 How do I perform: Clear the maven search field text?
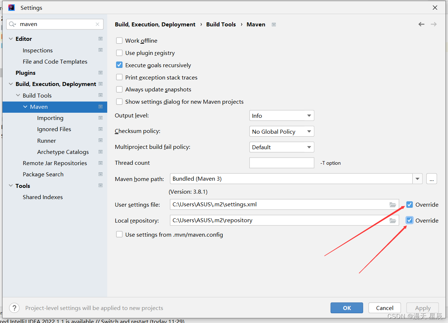tap(97, 24)
